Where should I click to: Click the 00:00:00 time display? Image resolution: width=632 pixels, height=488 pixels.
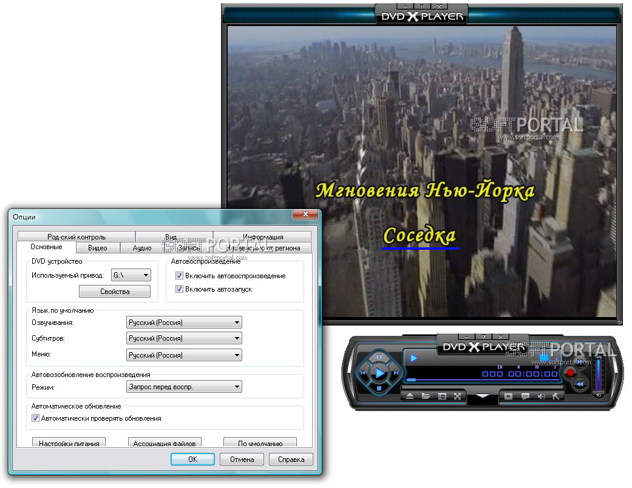point(533,374)
